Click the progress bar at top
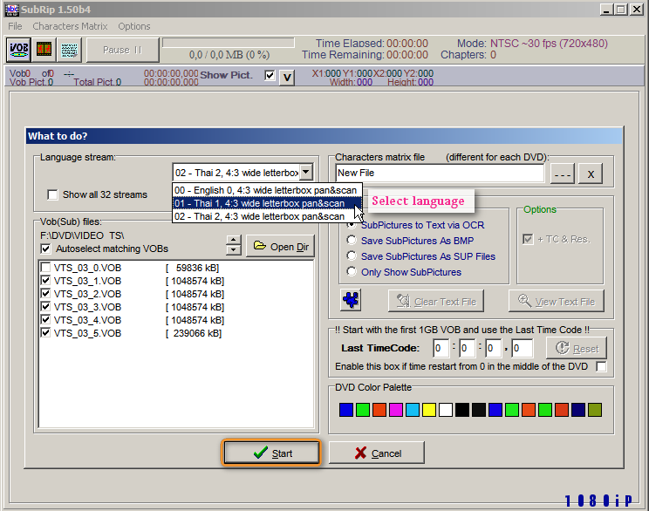 [x=229, y=43]
